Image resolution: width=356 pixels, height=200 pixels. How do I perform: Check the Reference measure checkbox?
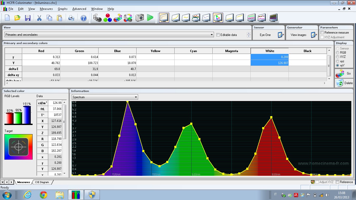(322, 33)
